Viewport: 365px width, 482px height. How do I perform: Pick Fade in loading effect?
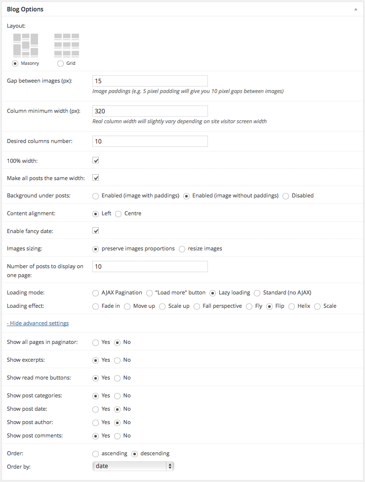96,306
